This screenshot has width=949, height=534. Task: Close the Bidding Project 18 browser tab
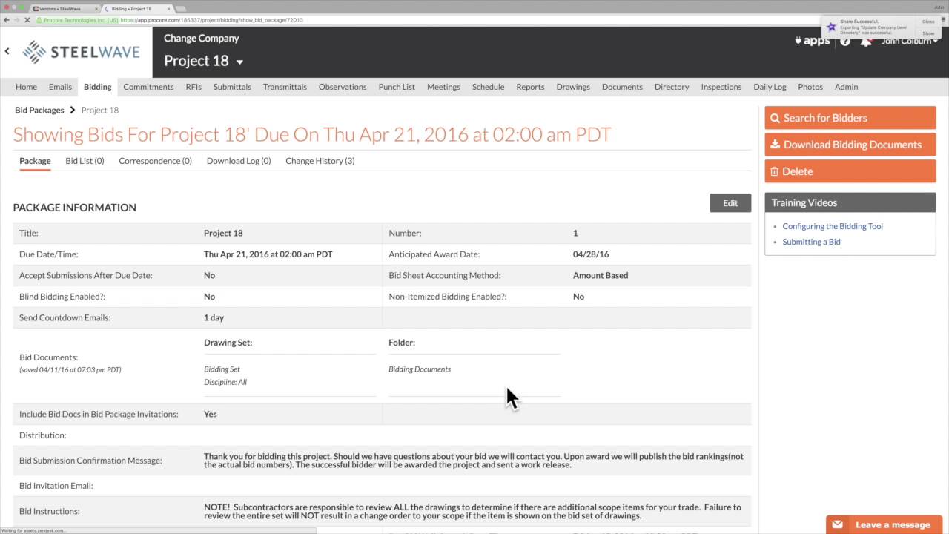point(168,9)
